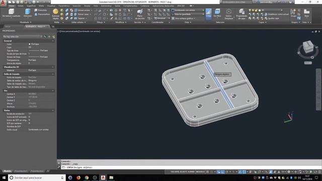Click the ViewCube in the viewport
Image resolution: width=322 pixels, height=181 pixels.
coord(308,47)
